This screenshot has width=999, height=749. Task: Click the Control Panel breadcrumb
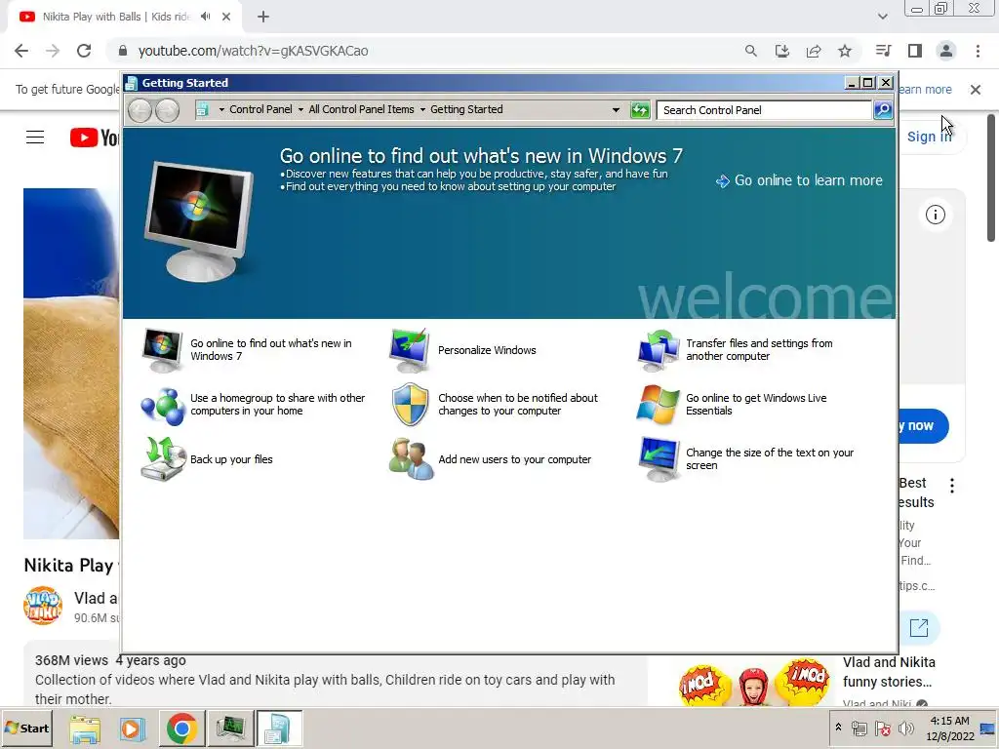260,109
